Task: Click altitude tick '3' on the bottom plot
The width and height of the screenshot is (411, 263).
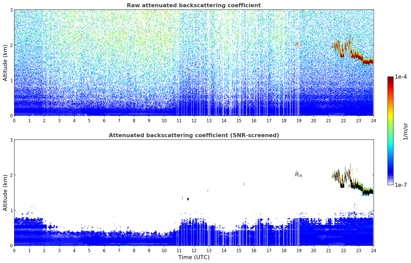Action: (11, 140)
